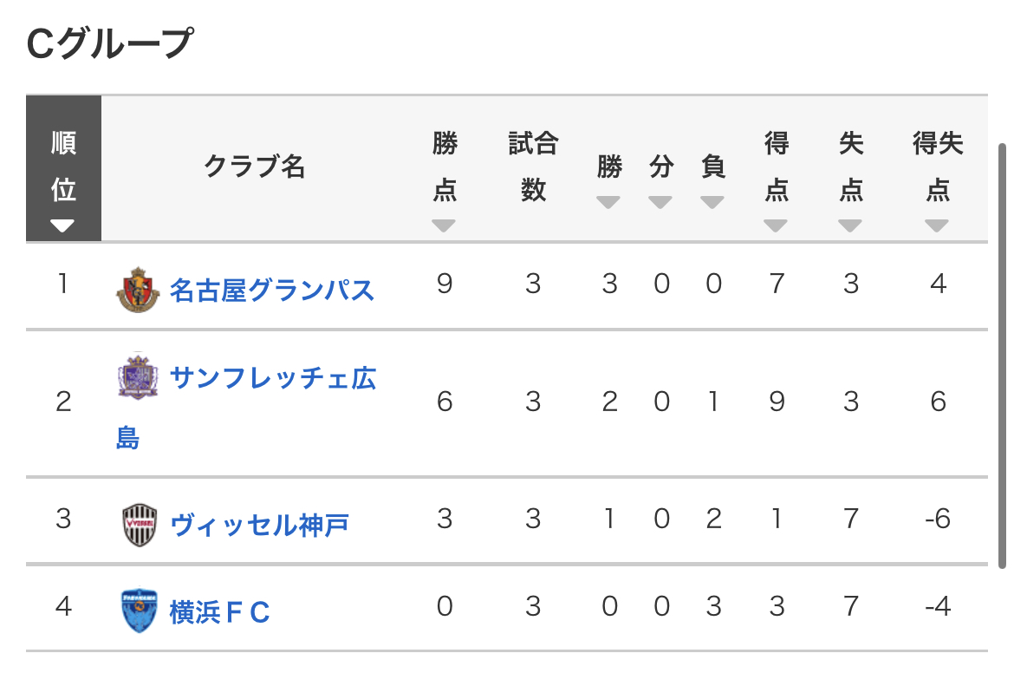Sort by 負 losses column arrow
This screenshot has width=1014, height=673.
pyautogui.click(x=712, y=202)
